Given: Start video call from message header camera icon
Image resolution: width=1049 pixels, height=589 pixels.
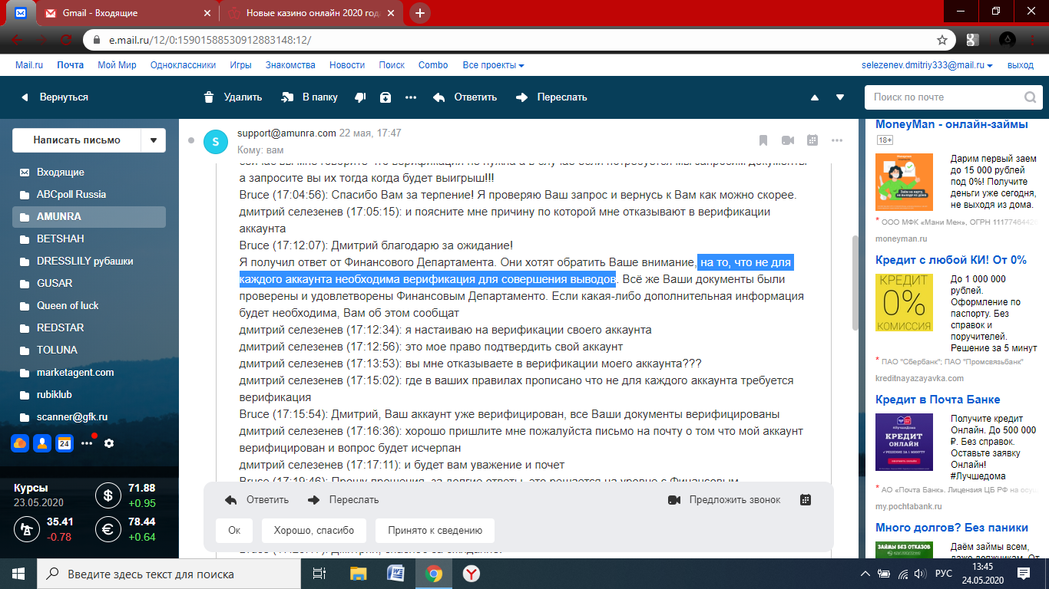Looking at the screenshot, I should click(x=788, y=140).
